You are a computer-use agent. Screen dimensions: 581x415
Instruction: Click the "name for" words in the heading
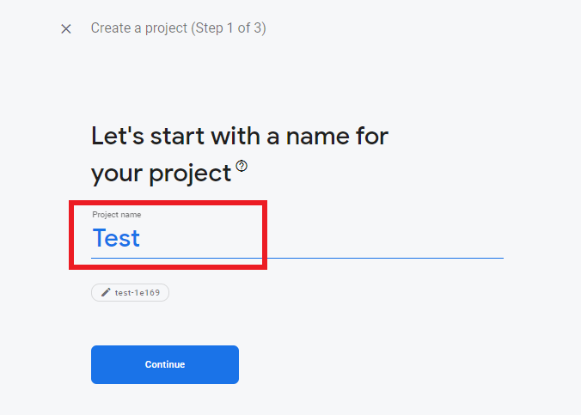[x=337, y=136]
